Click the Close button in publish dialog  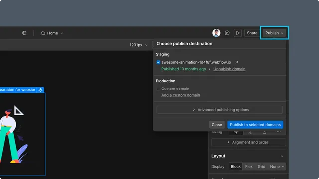217,125
